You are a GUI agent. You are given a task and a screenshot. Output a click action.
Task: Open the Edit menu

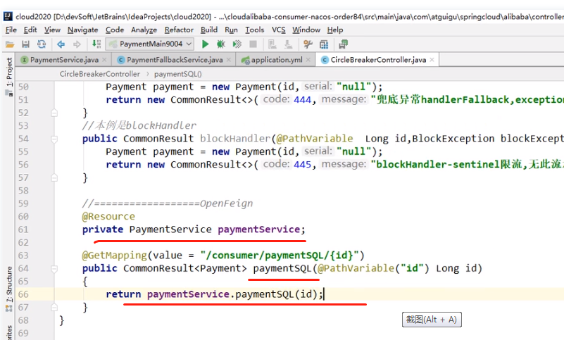point(30,30)
